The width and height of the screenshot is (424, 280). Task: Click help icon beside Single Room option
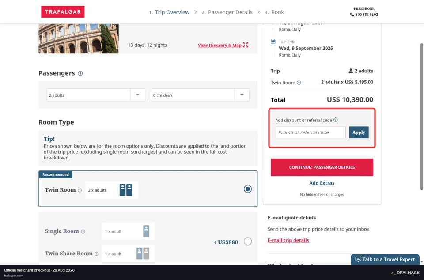click(x=83, y=231)
